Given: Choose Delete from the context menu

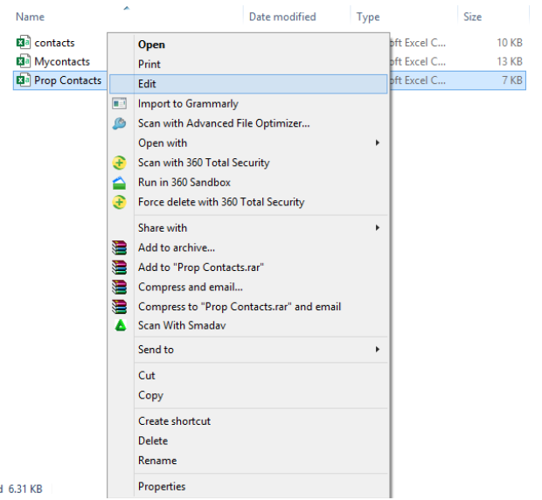Looking at the screenshot, I should click(x=248, y=441).
